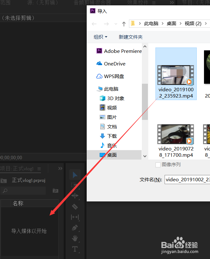
Task: Open OneDrive in the sidebar
Action: [111, 64]
